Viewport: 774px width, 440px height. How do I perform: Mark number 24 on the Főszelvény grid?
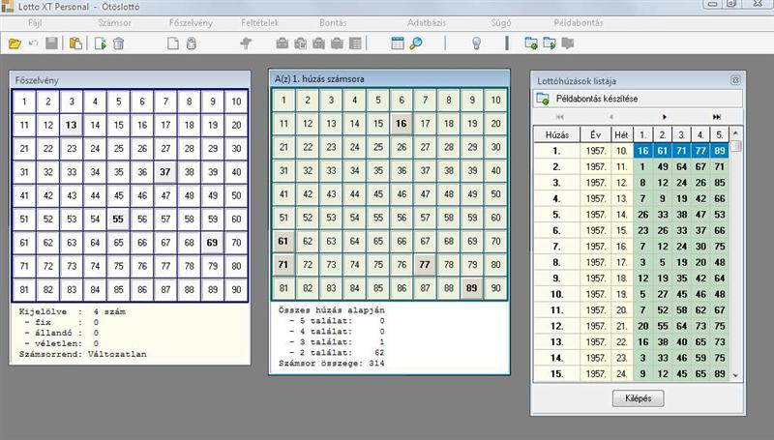point(95,149)
